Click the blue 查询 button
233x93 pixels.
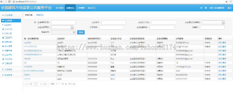coord(81,32)
